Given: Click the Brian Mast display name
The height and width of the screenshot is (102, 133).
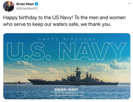Looking at the screenshot, I should coord(25,4).
